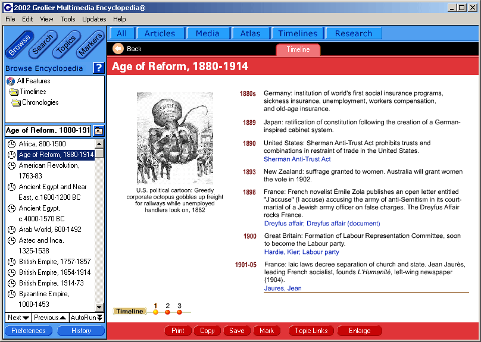Viewport: 481px width, 342px height.
Task: Click the clock icon next to Africa, 800-1500
Action: [11, 144]
